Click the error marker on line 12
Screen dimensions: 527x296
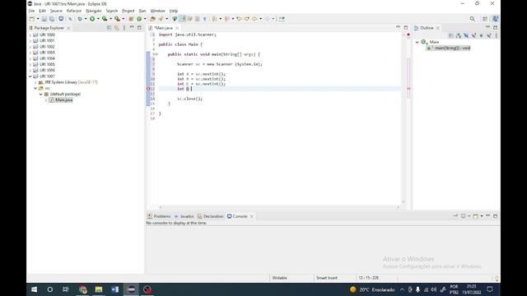[x=148, y=89]
